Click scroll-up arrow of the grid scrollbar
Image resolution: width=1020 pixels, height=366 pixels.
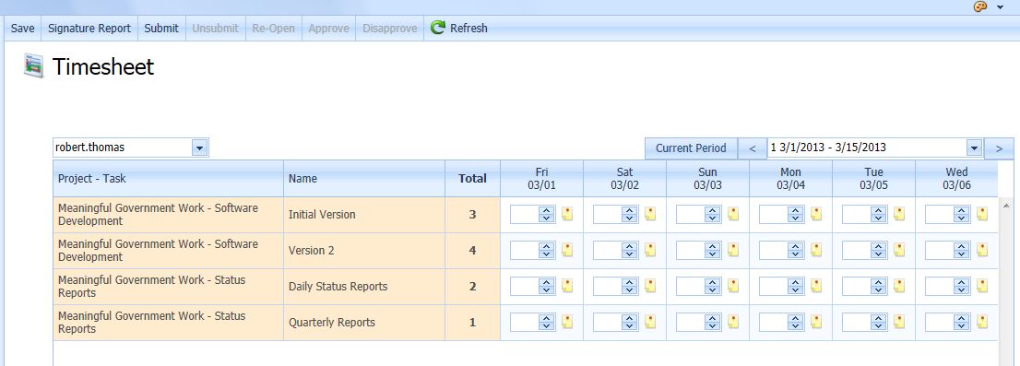[x=1007, y=207]
